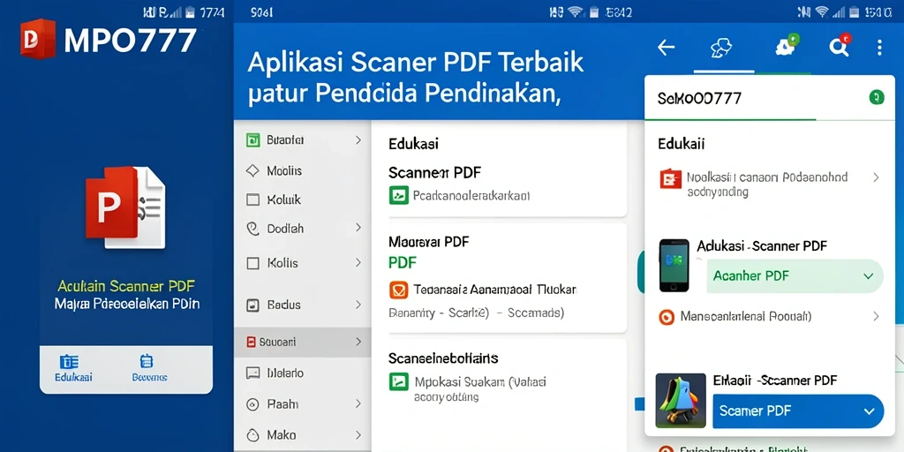Click the green PDF link text

[x=403, y=263]
